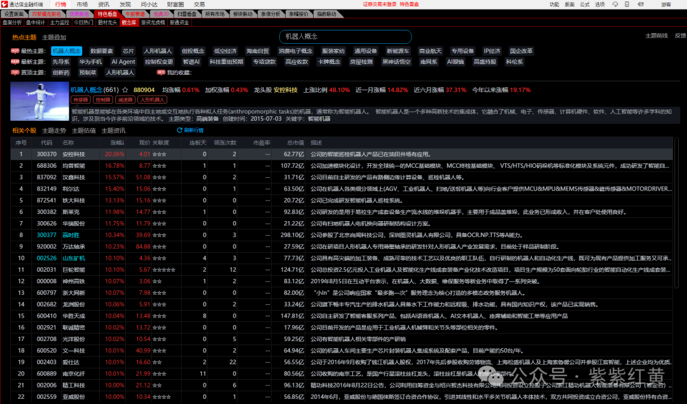Switch to the 主题估值 tab
687x404 pixels.
[84, 130]
